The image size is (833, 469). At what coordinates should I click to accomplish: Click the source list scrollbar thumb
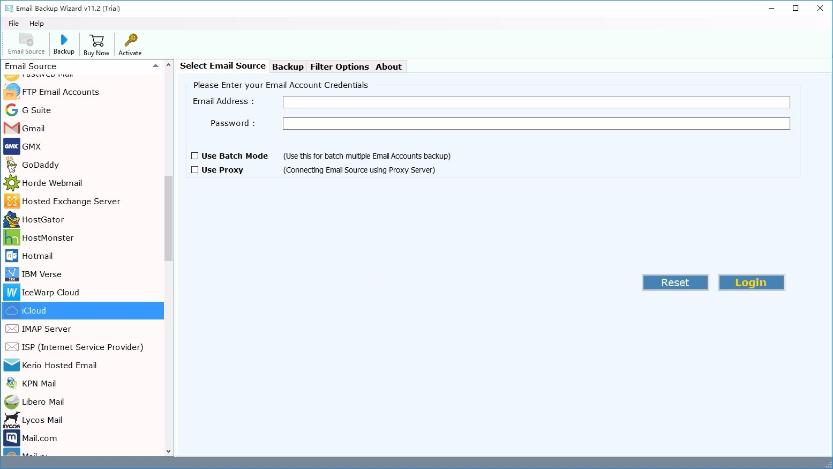[169, 218]
